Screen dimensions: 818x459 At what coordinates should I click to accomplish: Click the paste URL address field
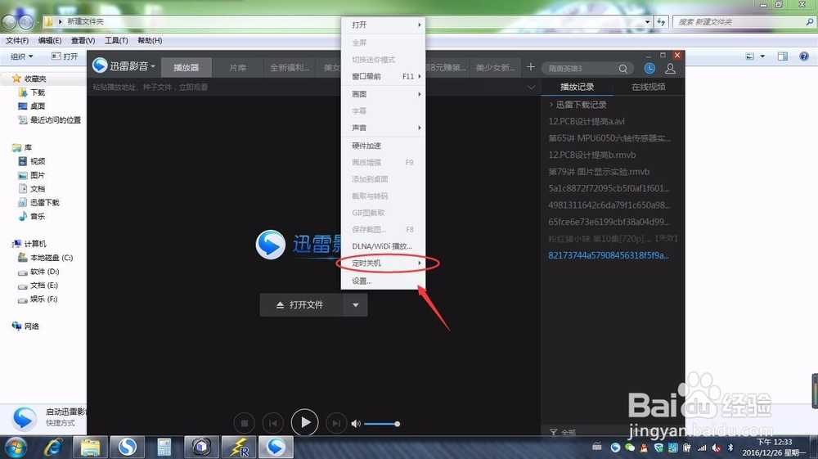click(x=308, y=87)
